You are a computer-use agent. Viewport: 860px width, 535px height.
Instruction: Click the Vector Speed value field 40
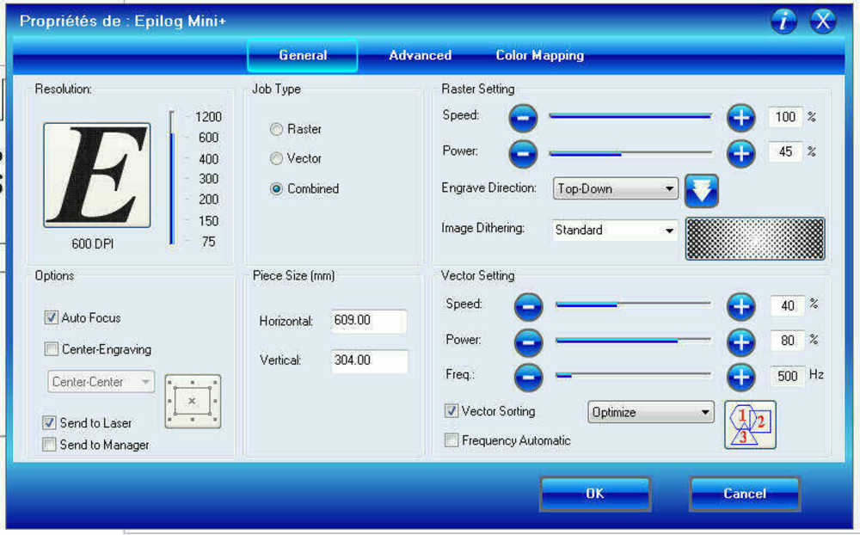(x=787, y=305)
